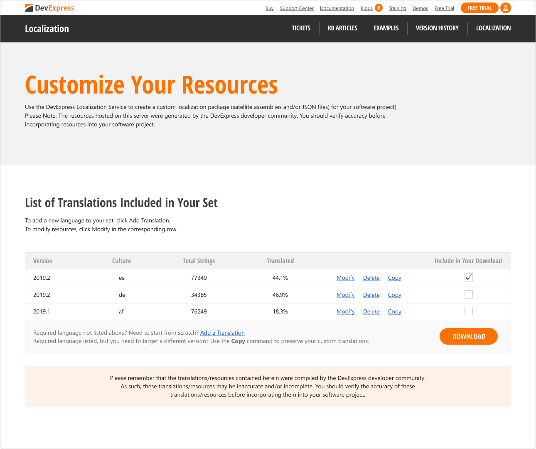Select the total strings value 34385

click(x=199, y=295)
